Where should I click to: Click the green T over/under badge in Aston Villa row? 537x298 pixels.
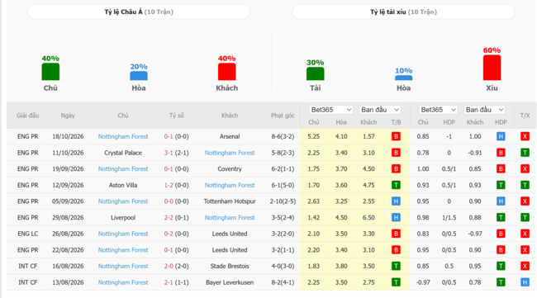point(525,185)
